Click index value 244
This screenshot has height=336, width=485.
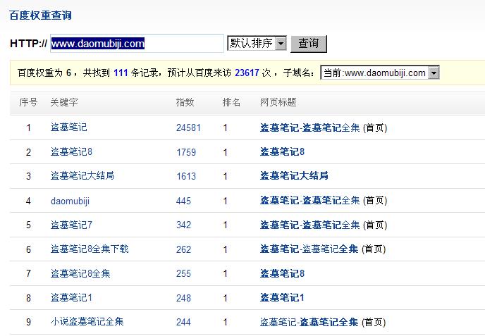(183, 322)
